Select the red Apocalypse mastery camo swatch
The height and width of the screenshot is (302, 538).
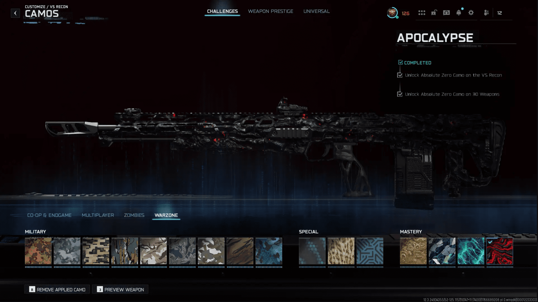500,251
